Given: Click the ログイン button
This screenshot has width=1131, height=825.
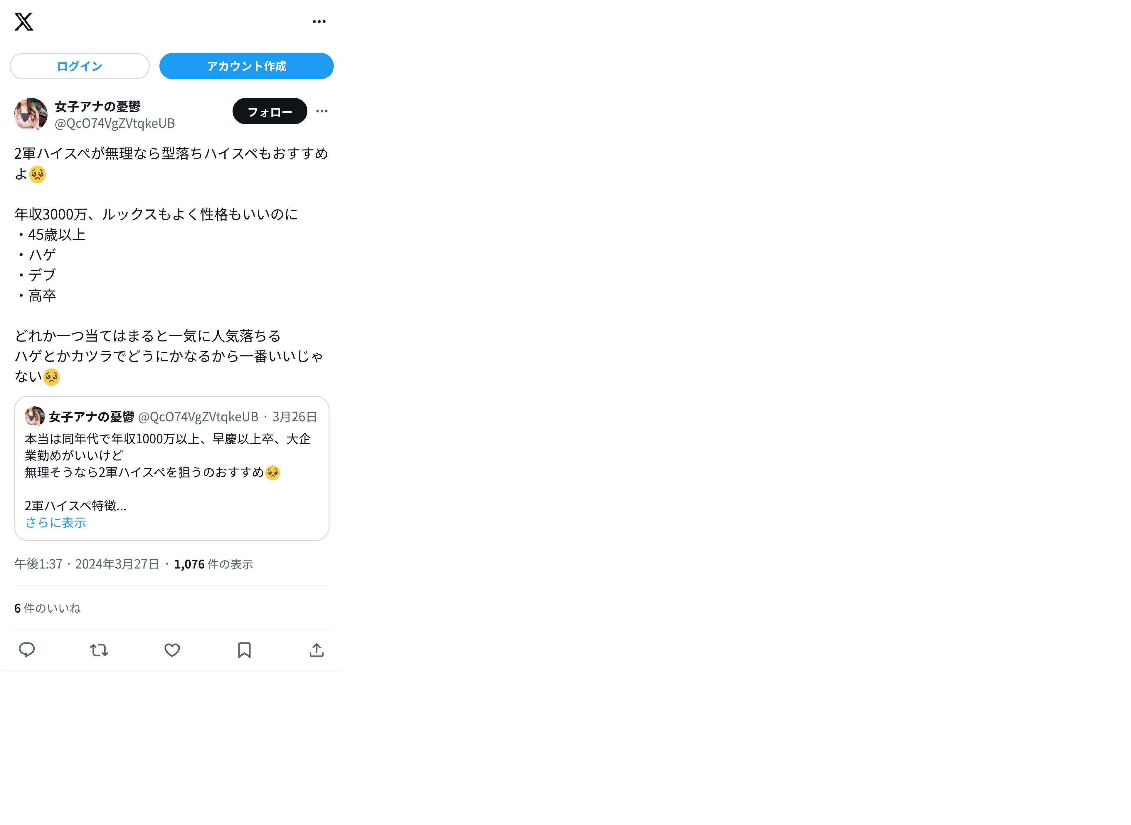Looking at the screenshot, I should [79, 66].
